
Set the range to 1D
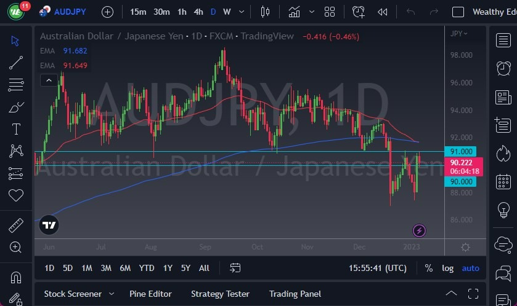point(49,268)
